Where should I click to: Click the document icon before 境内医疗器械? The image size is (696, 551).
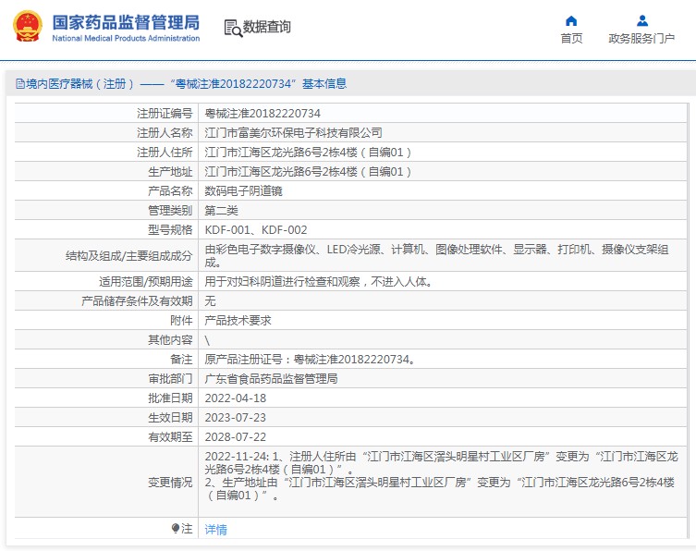click(20, 83)
